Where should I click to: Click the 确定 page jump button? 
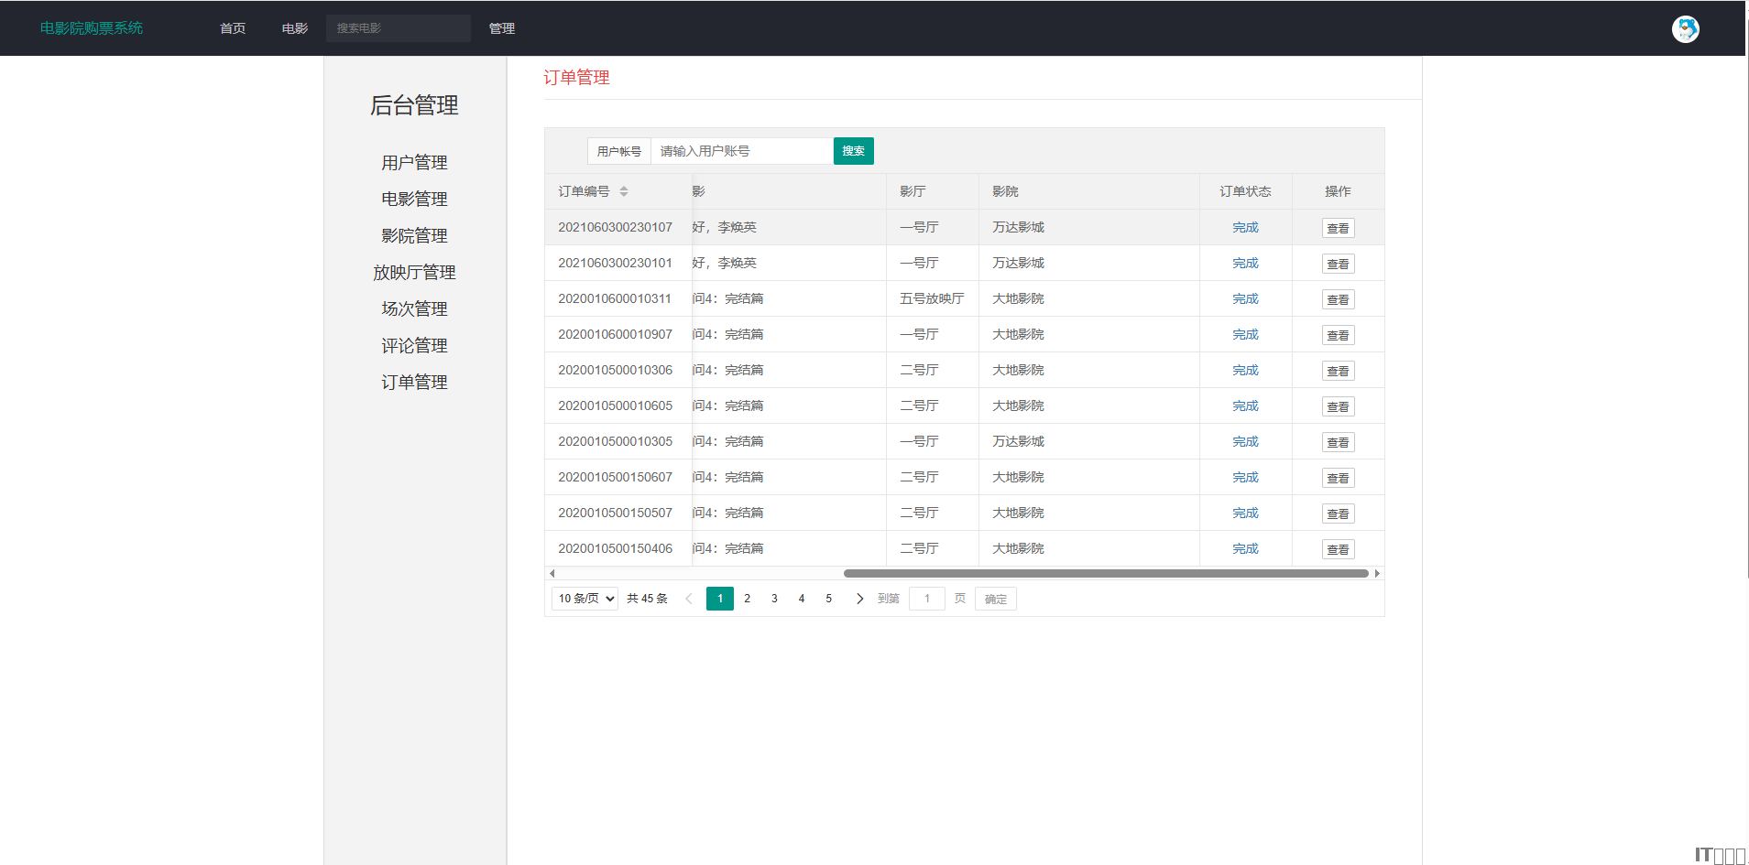[995, 600]
